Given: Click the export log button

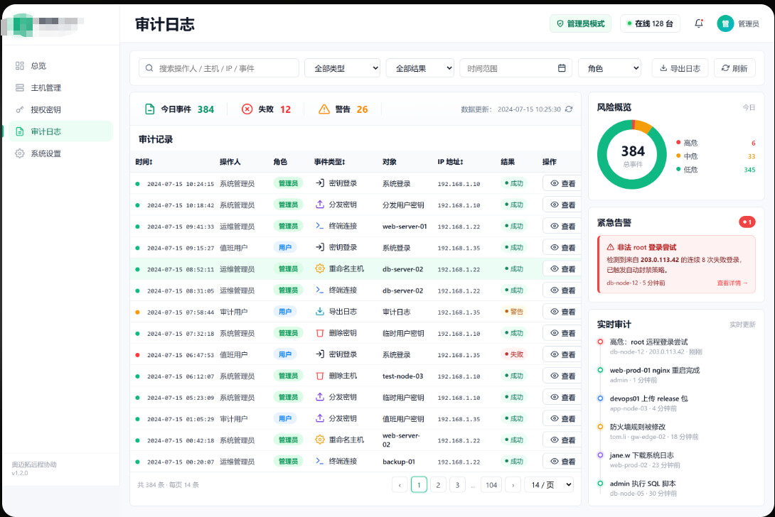Looking at the screenshot, I should (680, 68).
